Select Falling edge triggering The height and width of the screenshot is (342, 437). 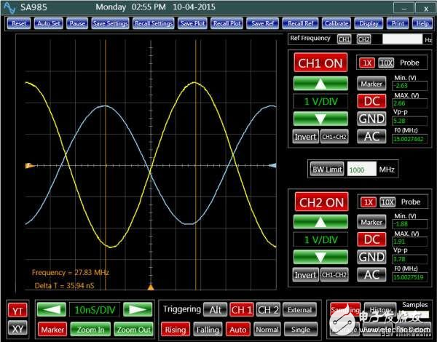tap(209, 329)
